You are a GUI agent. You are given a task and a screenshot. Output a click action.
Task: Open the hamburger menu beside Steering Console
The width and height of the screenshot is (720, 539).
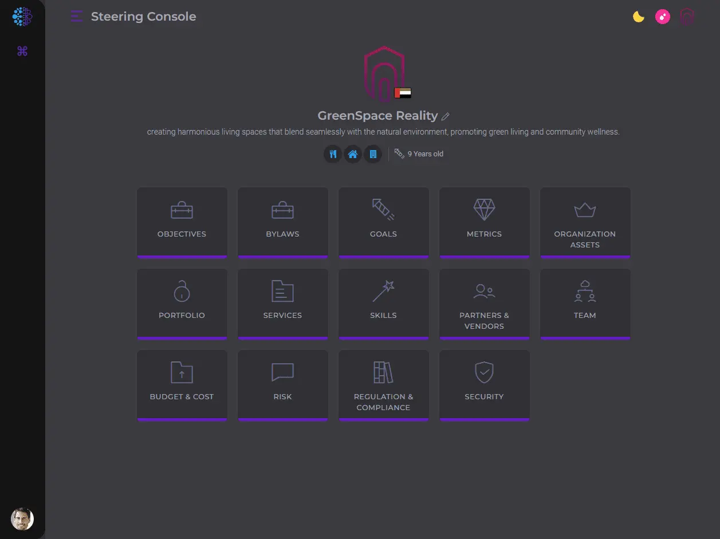point(76,17)
